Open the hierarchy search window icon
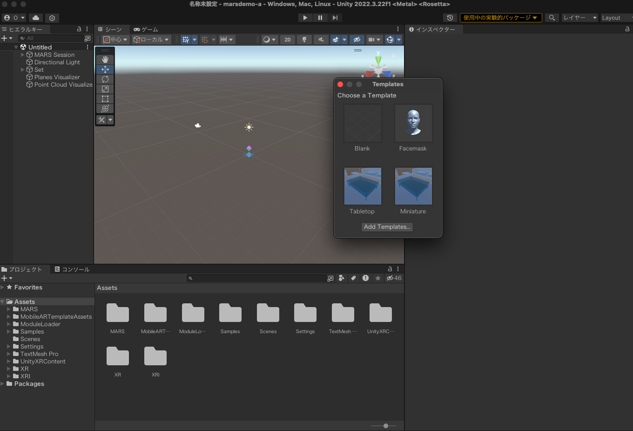 click(x=88, y=38)
